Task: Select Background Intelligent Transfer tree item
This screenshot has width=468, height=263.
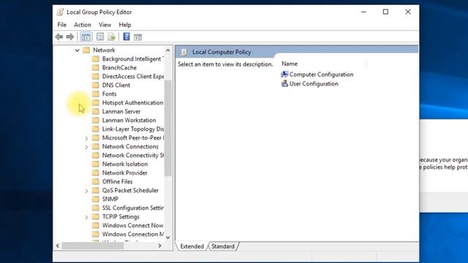Action: click(x=133, y=58)
